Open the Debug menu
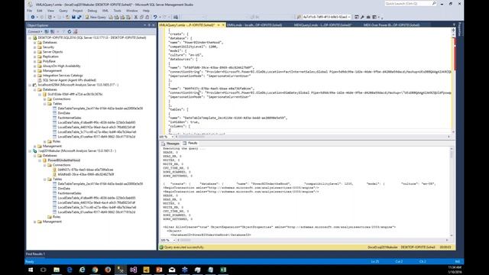The width and height of the screenshot is (489, 275). [92, 11]
